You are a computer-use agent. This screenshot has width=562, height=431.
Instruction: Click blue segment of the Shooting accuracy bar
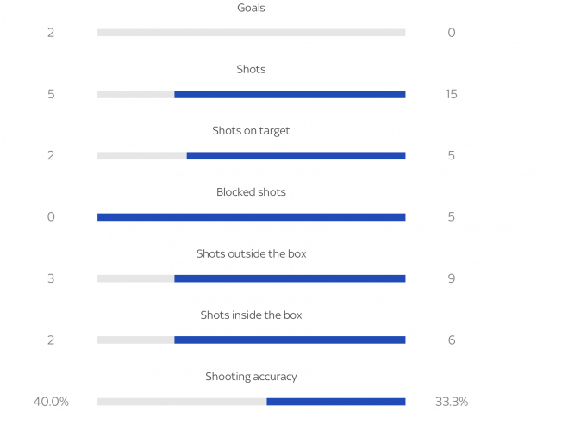[x=336, y=402]
